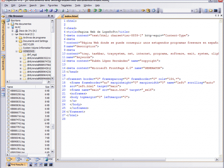Click the Redo arrow icon
Image resolution: width=224 pixels, height=168 pixels.
pyautogui.click(x=111, y=10)
